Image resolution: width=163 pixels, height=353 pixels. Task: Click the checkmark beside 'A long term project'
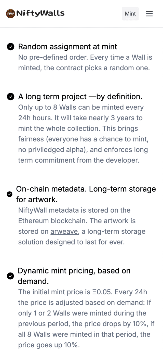(x=10, y=97)
